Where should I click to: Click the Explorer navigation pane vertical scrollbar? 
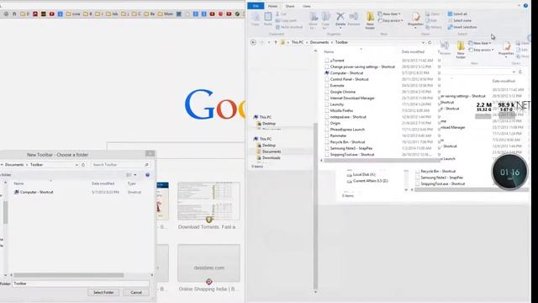315,206
